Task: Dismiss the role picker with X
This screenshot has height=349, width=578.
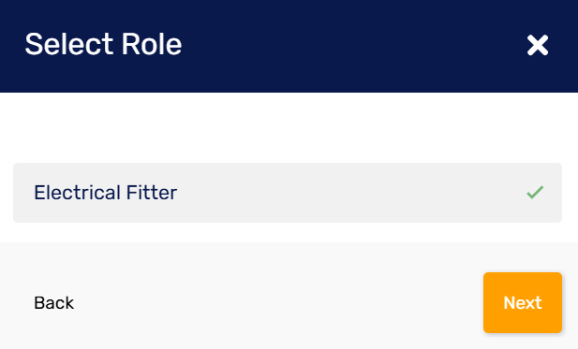Action: pos(538,45)
